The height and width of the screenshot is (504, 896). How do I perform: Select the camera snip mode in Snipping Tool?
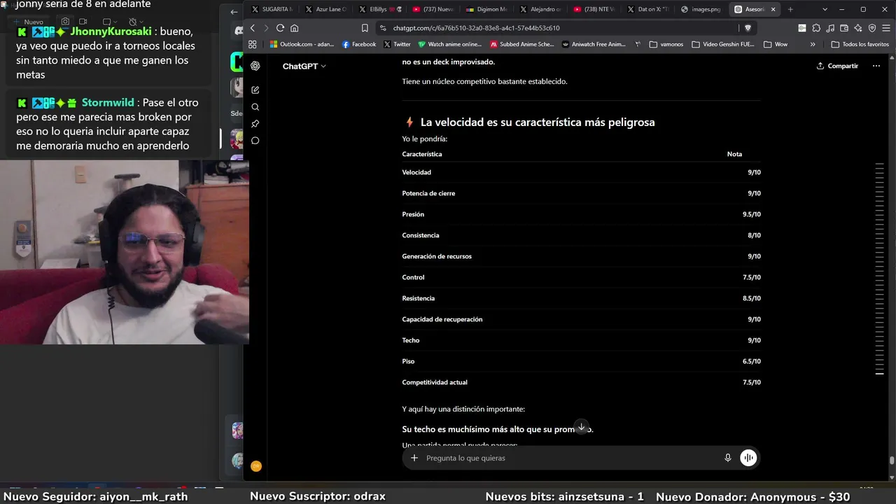(66, 22)
